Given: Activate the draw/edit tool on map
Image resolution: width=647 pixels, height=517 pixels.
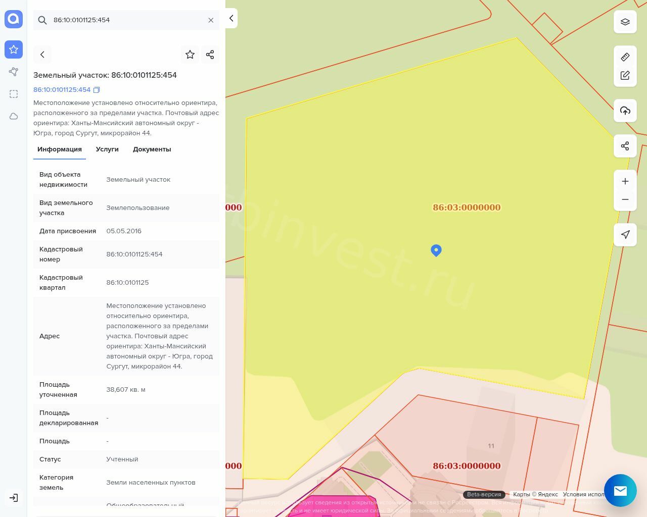Looking at the screenshot, I should [625, 75].
